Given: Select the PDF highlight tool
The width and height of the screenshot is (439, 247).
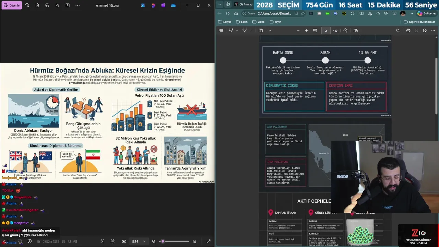Looking at the screenshot, I should [x=231, y=31].
